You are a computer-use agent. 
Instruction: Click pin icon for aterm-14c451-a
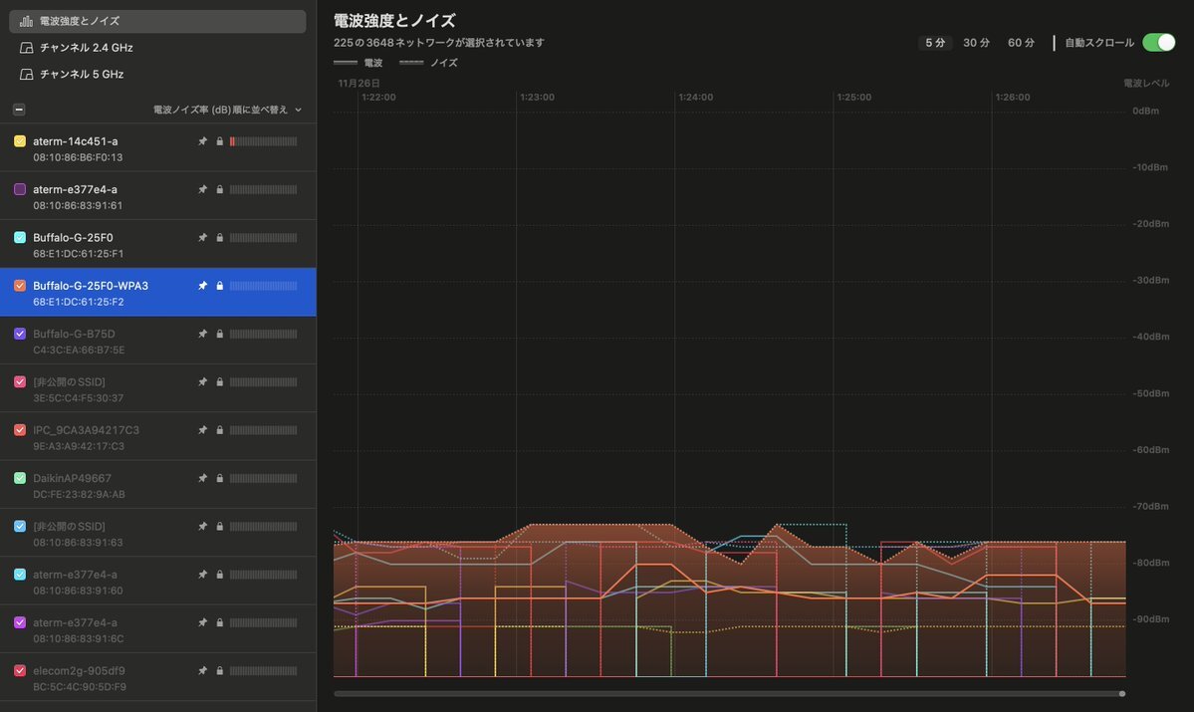pyautogui.click(x=203, y=141)
